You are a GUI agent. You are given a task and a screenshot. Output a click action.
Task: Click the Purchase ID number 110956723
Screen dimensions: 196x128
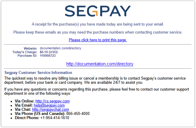tap(48, 56)
